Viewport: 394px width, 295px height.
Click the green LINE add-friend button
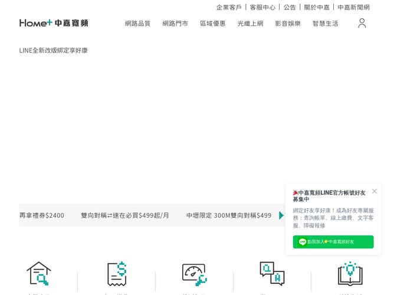pyautogui.click(x=333, y=242)
